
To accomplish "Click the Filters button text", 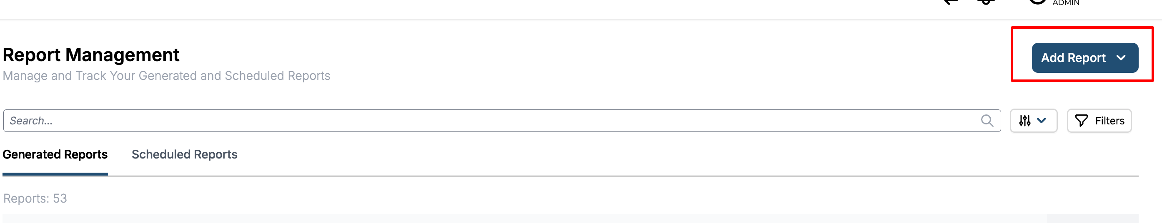I will coord(1109,121).
